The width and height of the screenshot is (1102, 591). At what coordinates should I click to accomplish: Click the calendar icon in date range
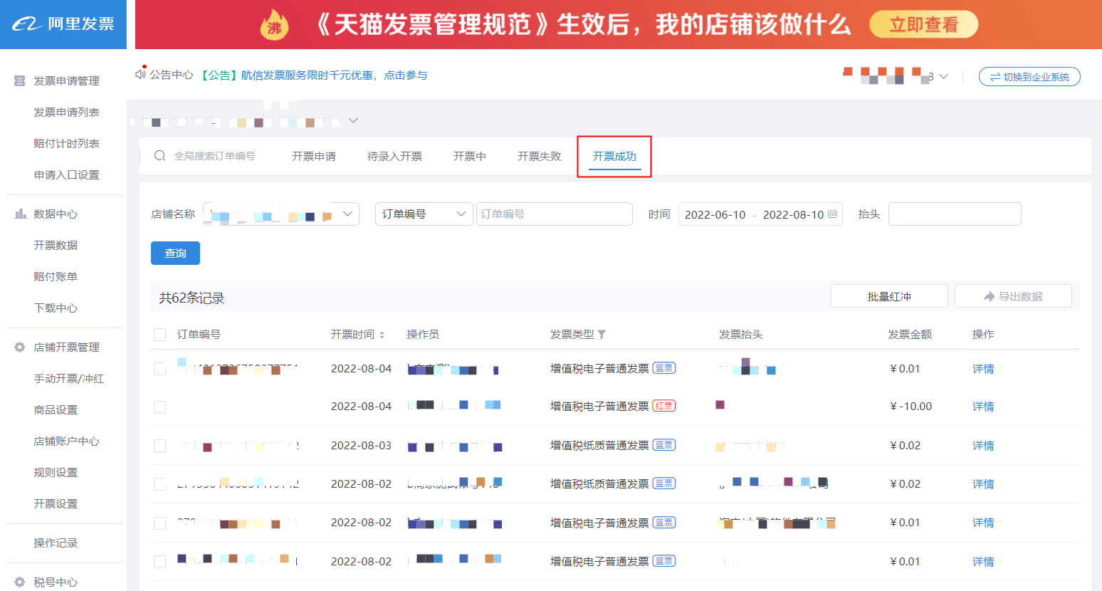point(832,214)
